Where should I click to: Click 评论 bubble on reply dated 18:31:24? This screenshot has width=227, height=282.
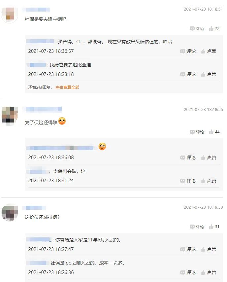pos(188,181)
